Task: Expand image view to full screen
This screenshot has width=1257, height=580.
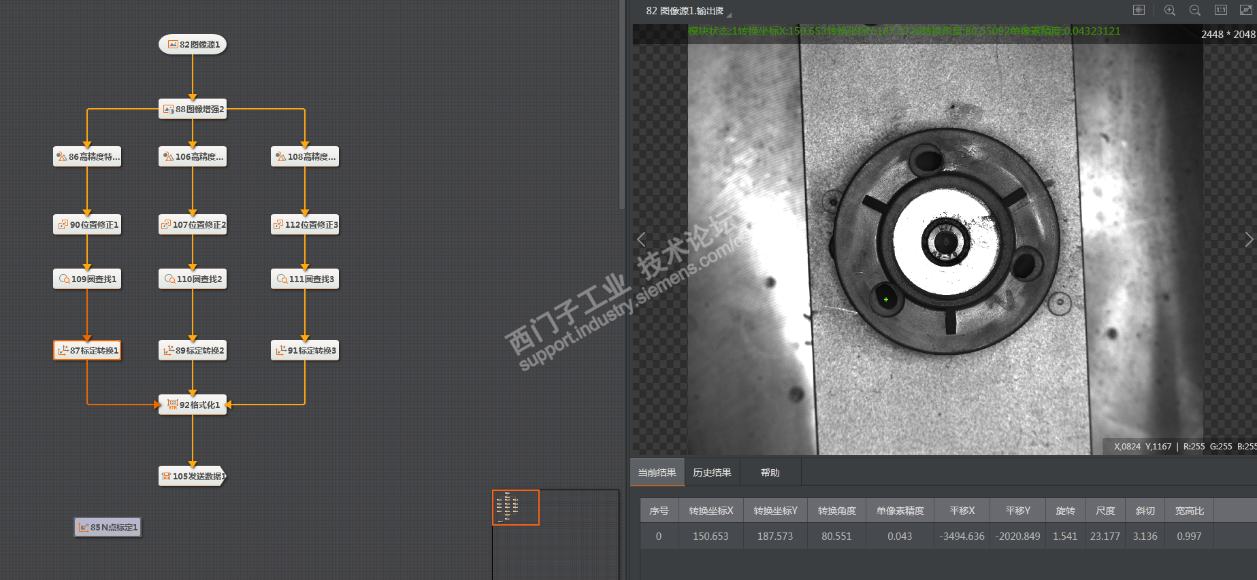Action: (x=1245, y=10)
